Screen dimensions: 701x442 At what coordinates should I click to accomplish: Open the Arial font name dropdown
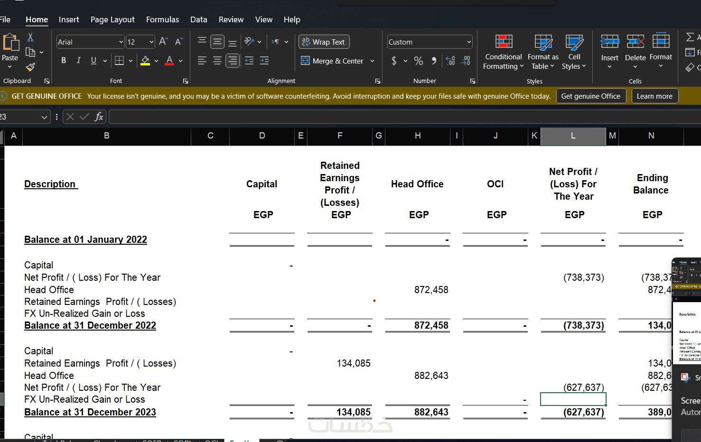pyautogui.click(x=121, y=42)
